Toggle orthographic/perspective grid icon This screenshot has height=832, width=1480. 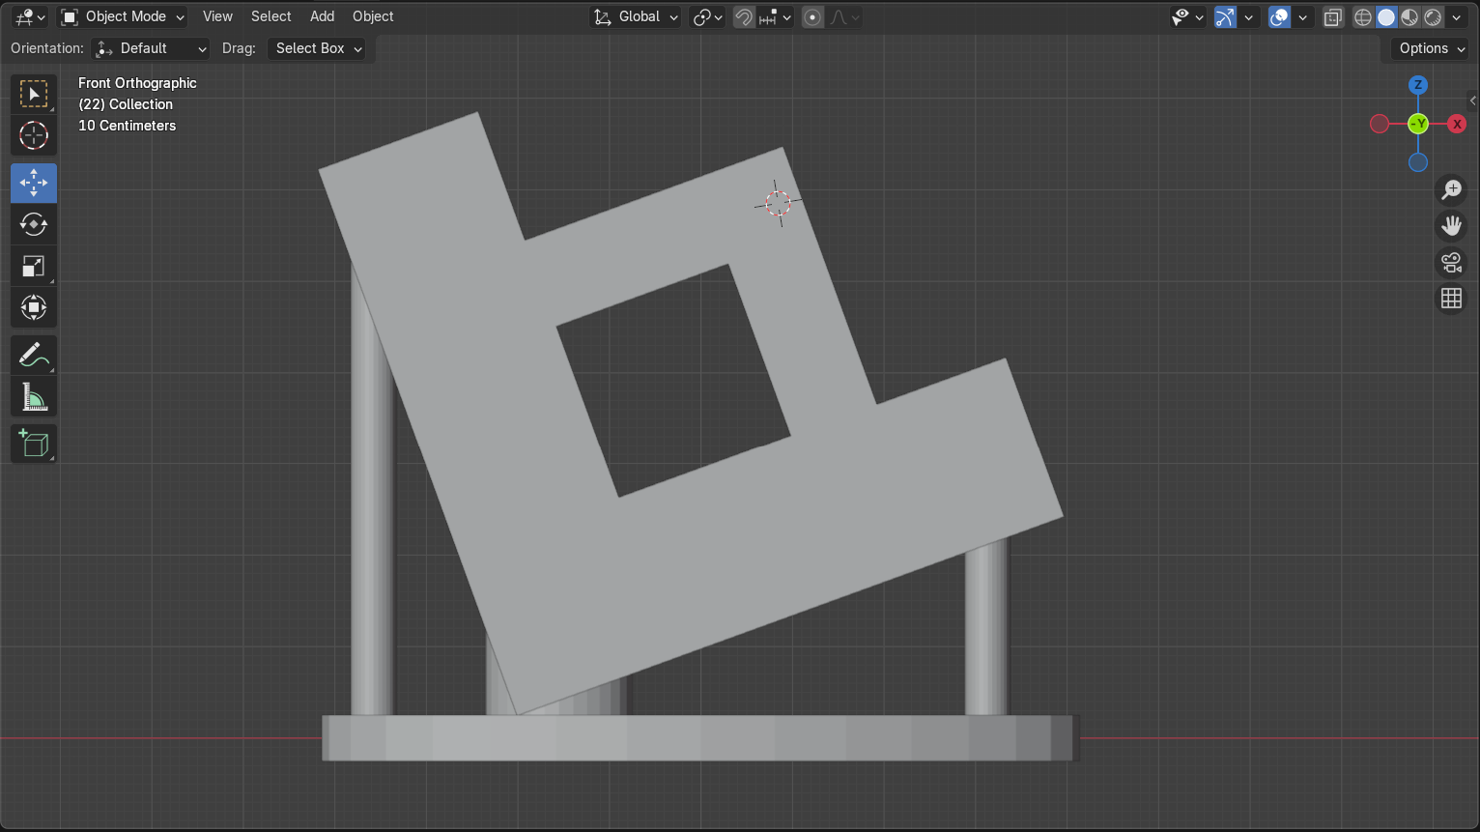click(x=1451, y=299)
